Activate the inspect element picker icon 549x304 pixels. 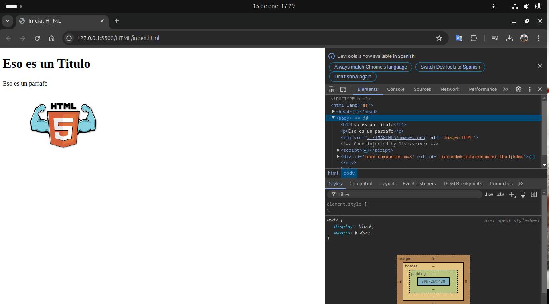332,89
